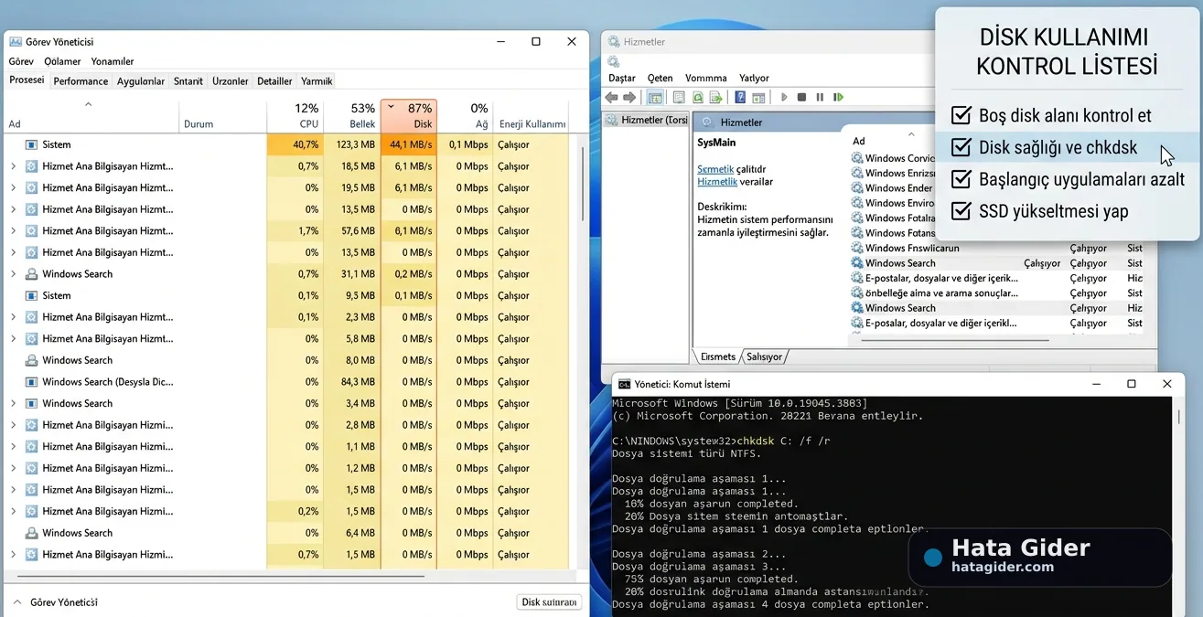
Task: Click Task Manager vertical scrollbar thumb
Action: [x=583, y=183]
